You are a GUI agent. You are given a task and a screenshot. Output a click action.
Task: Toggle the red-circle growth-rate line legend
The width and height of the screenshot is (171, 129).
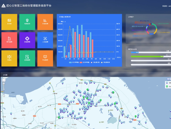[x=95, y=62]
